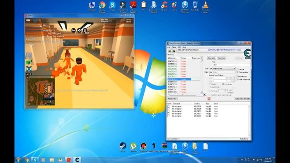Click the green cash icon in the game sidebar
Screen dimensions: 290x163
(29, 62)
